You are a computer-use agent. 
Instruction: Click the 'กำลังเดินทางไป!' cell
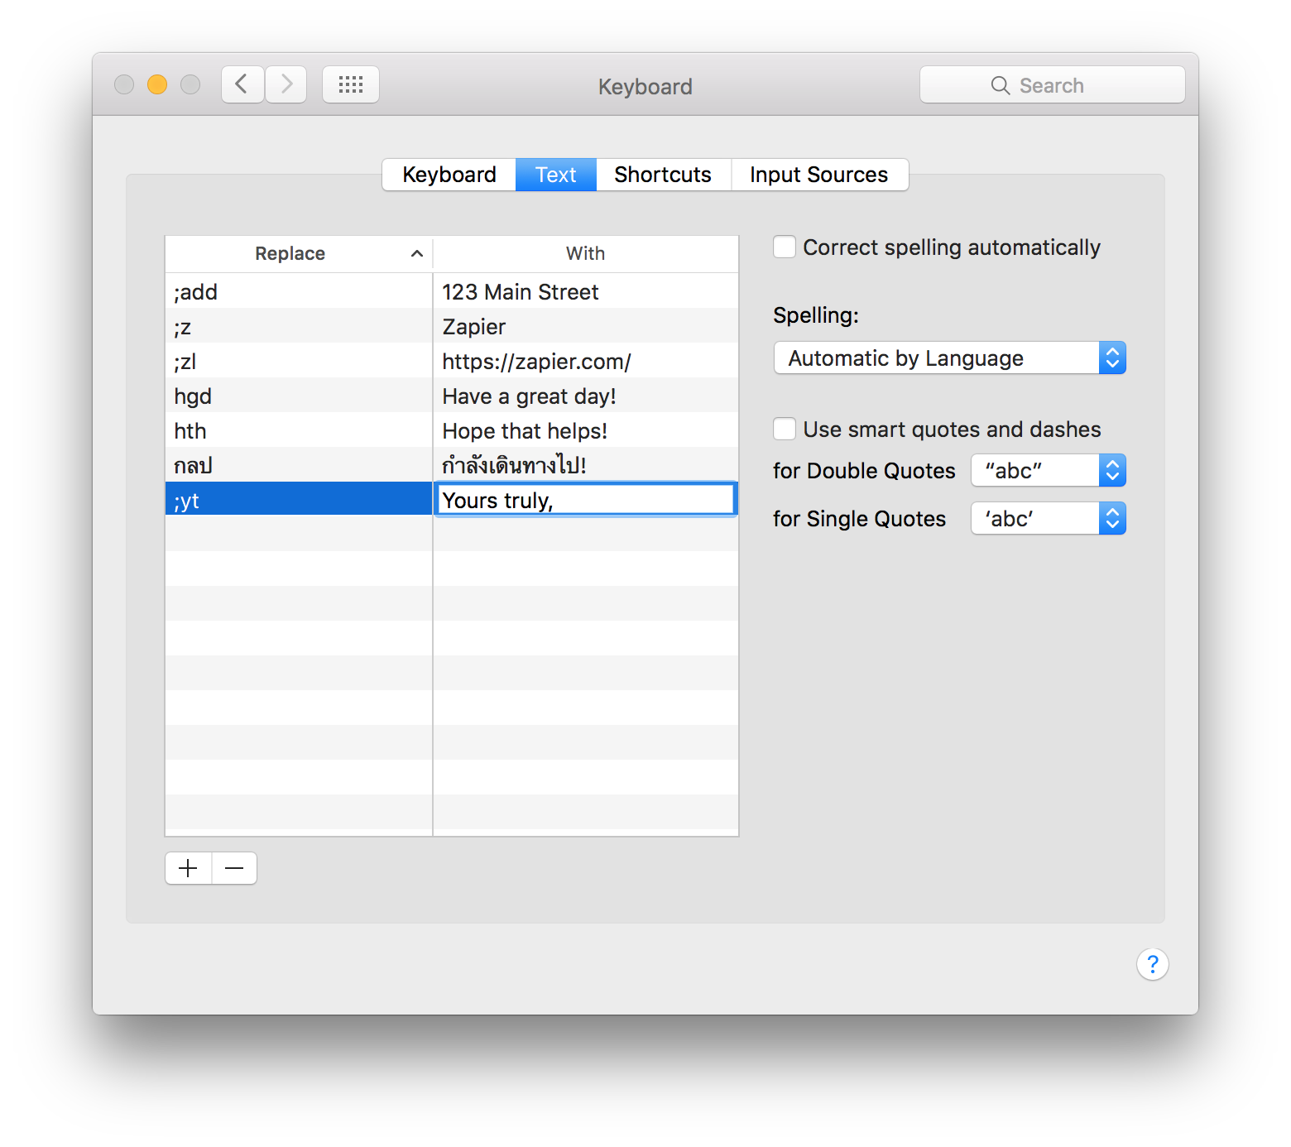pos(586,465)
